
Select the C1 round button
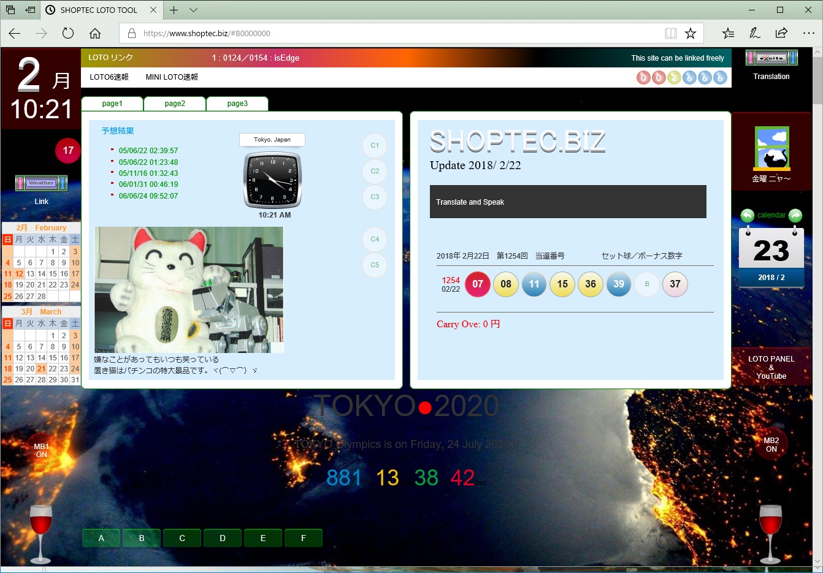(375, 146)
